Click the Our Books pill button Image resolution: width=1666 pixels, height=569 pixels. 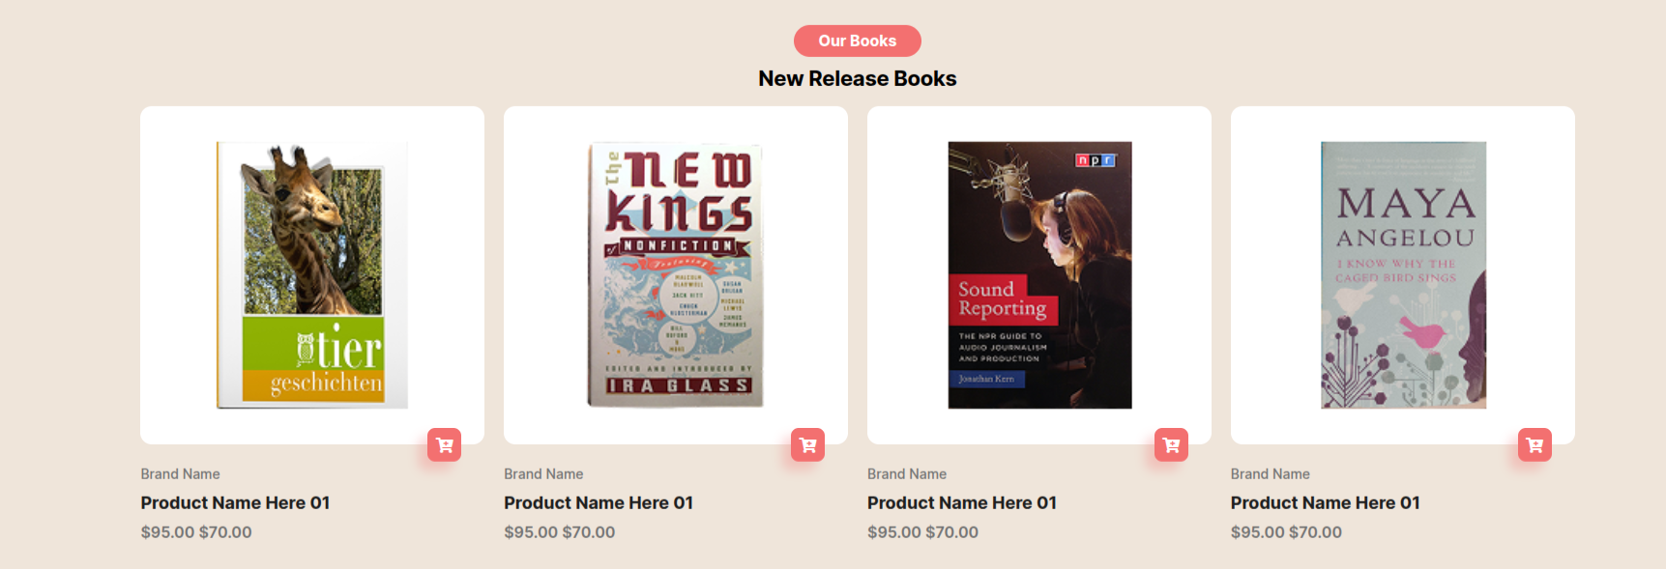pyautogui.click(x=857, y=41)
